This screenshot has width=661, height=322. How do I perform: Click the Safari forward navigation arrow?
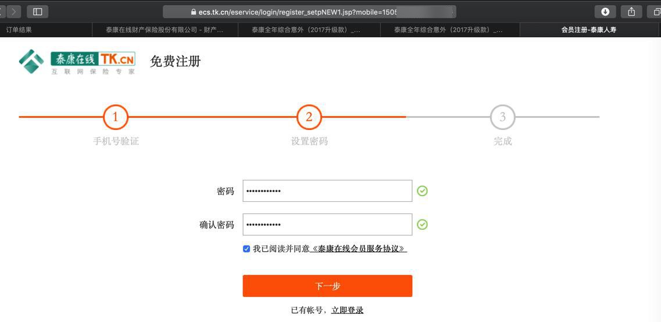[14, 12]
